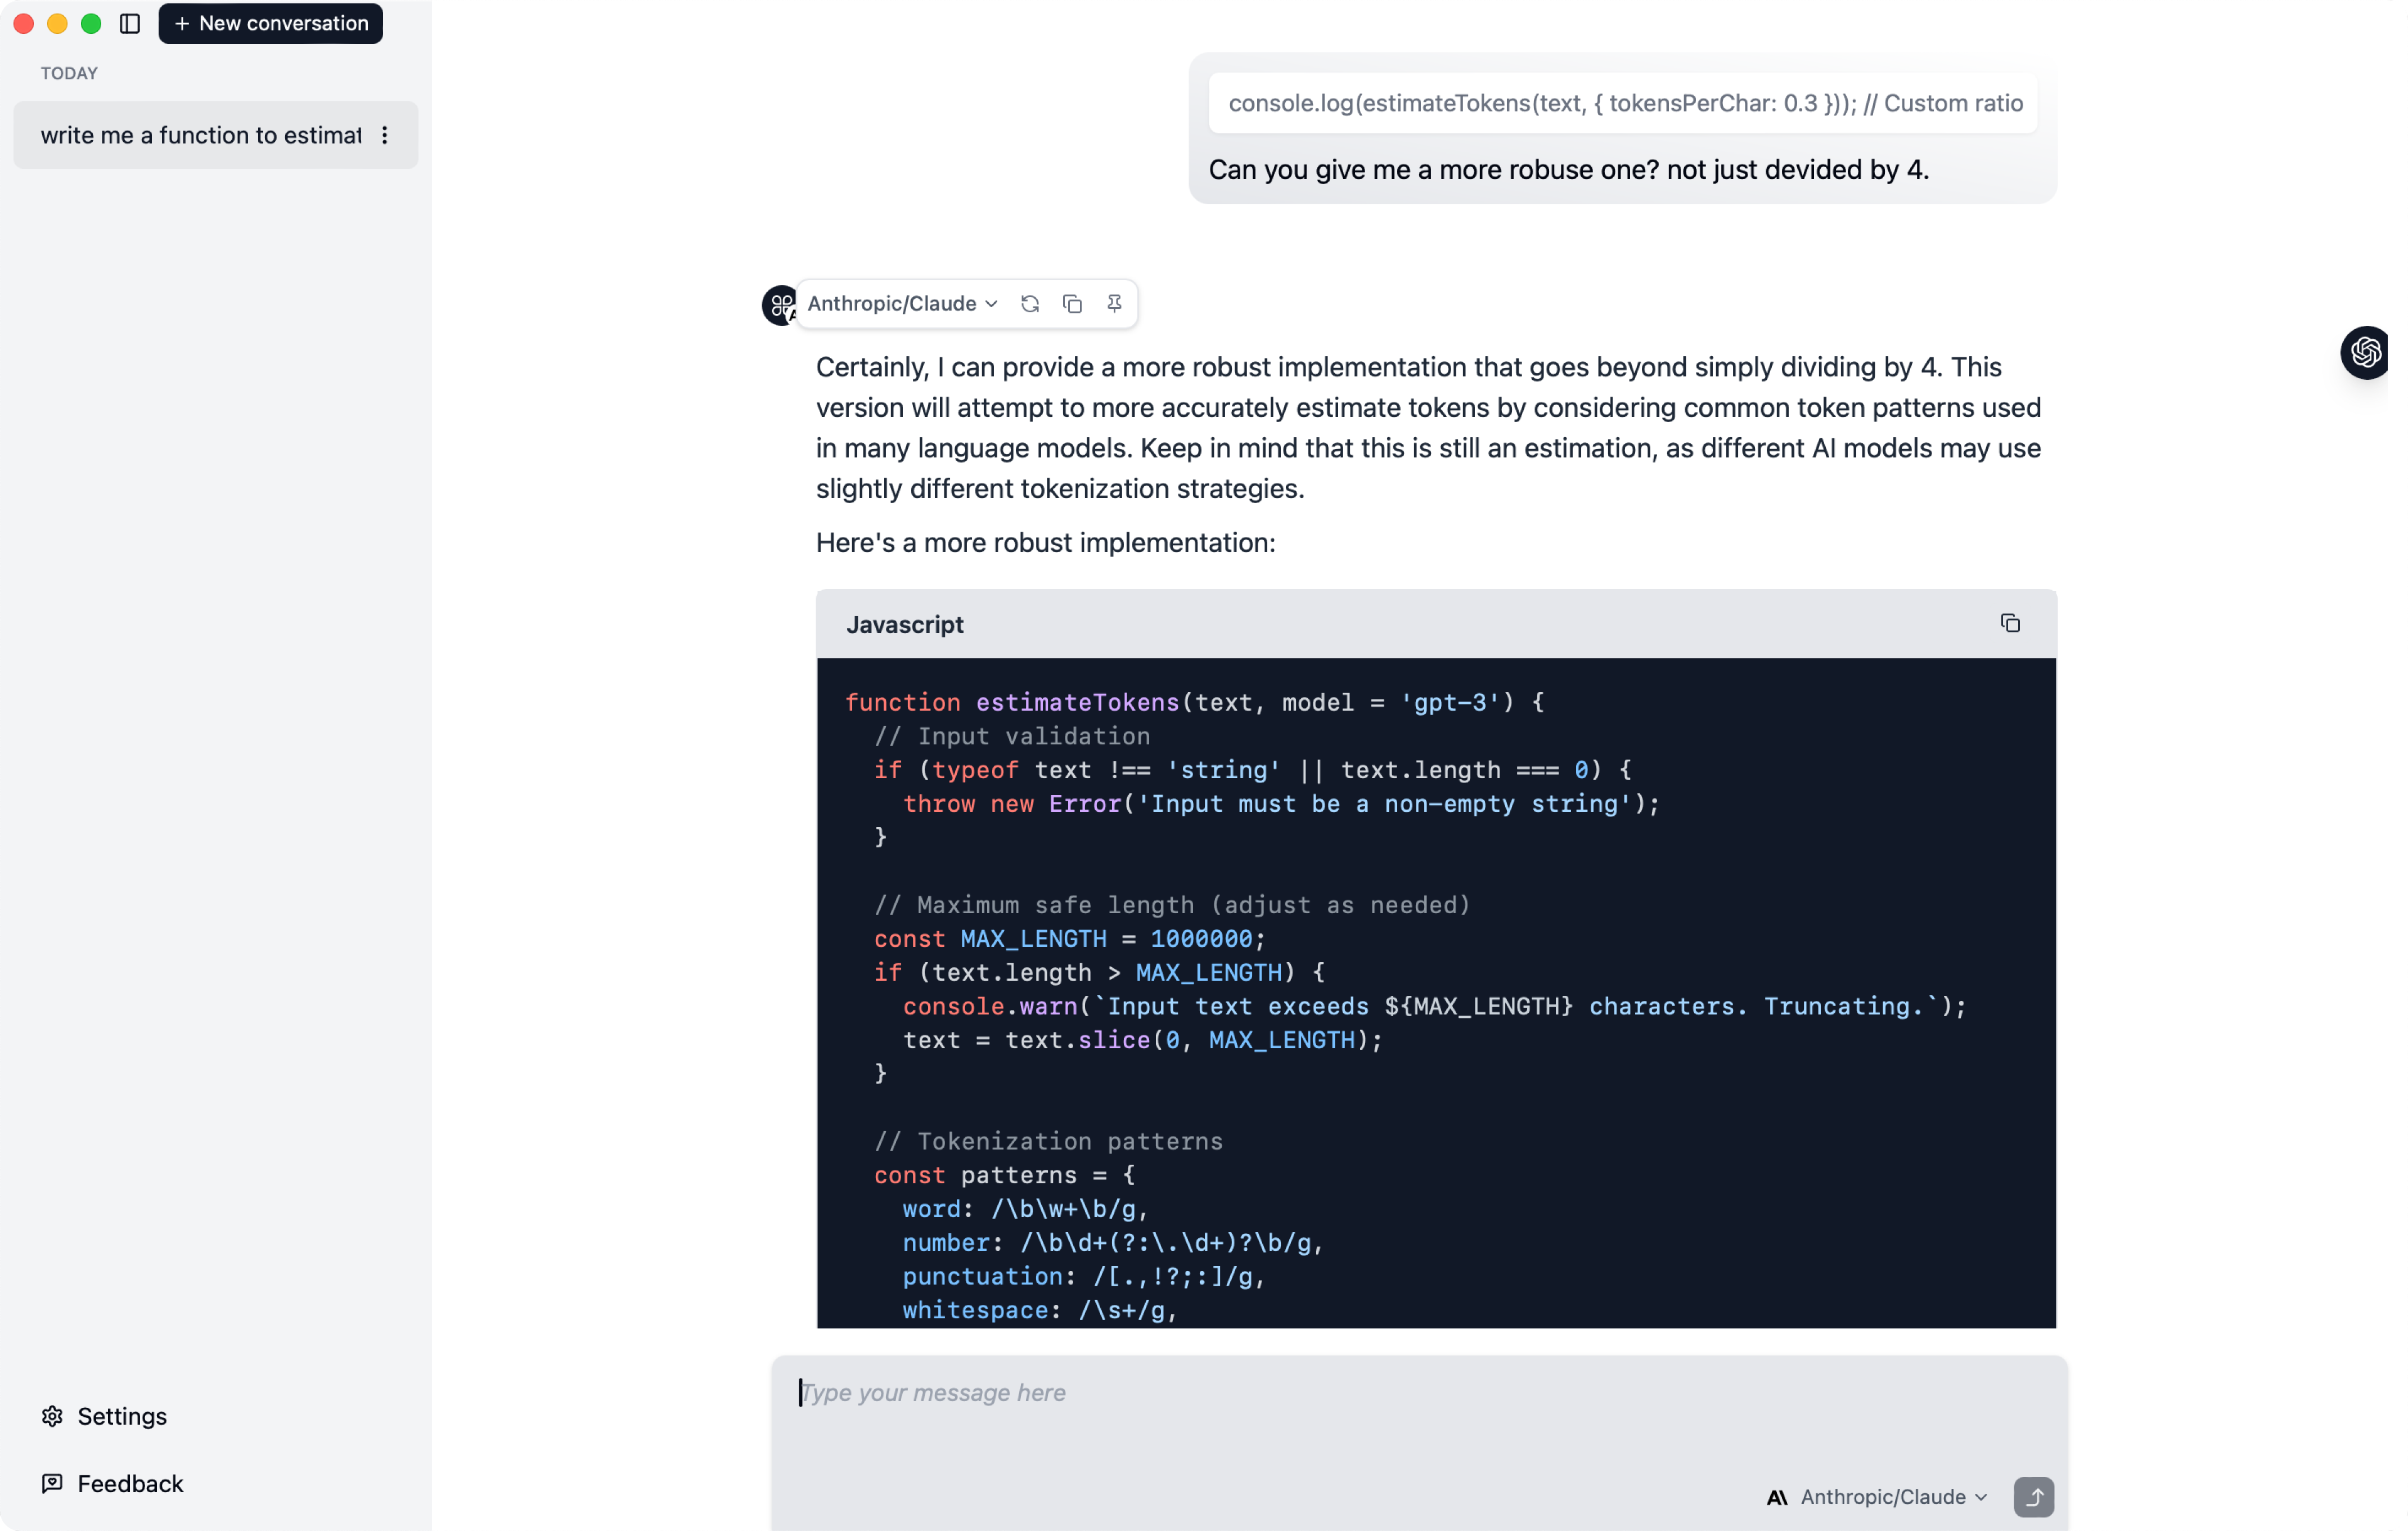Click the quoted console.log code snippet in the user message

(x=1624, y=103)
